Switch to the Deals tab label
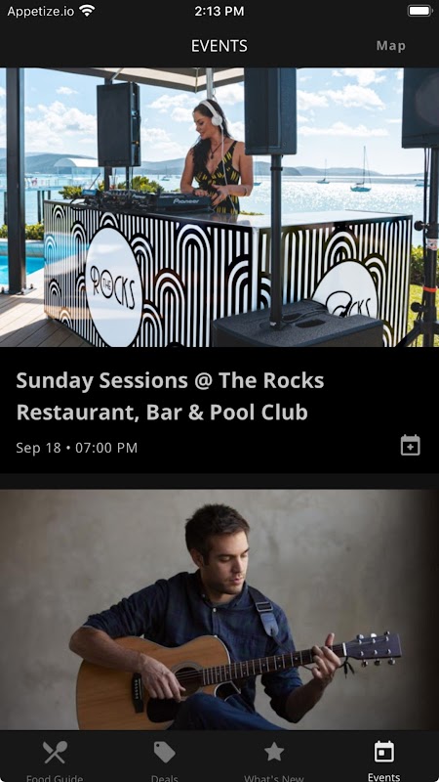The height and width of the screenshot is (782, 439). click(164, 777)
